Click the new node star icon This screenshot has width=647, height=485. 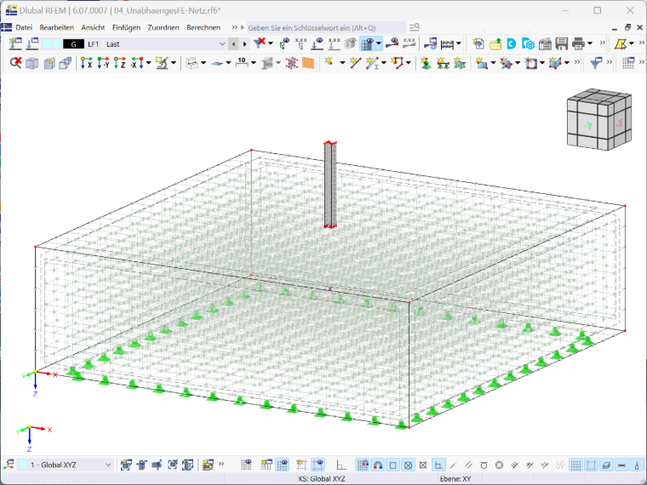click(329, 62)
